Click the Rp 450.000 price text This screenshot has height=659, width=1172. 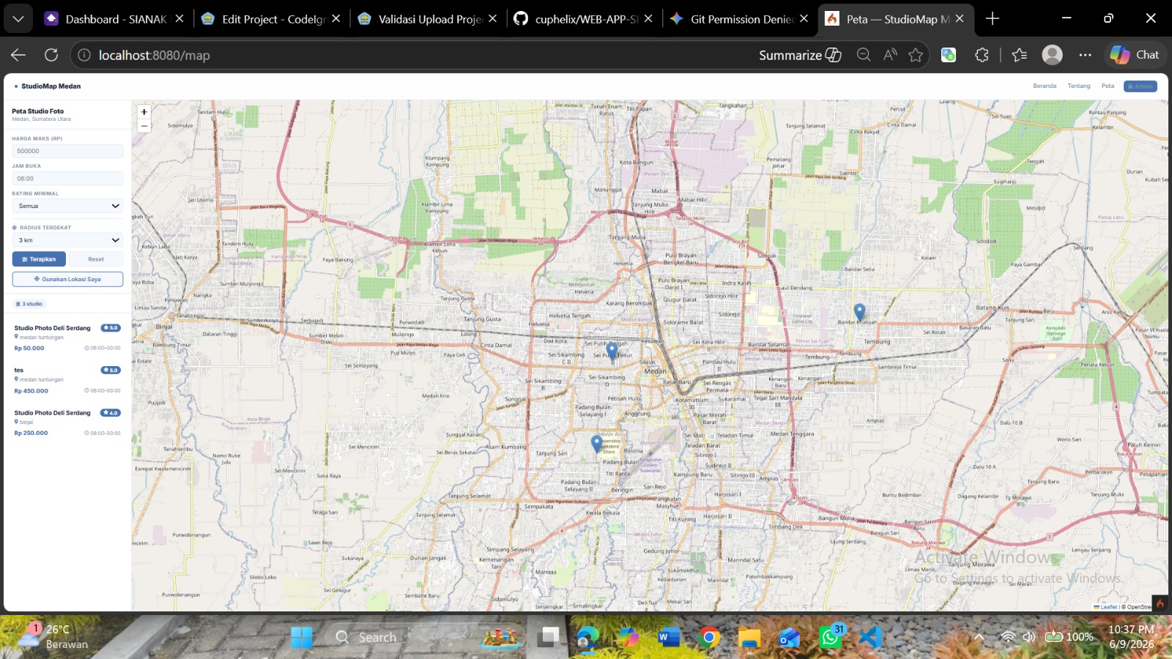(31, 391)
